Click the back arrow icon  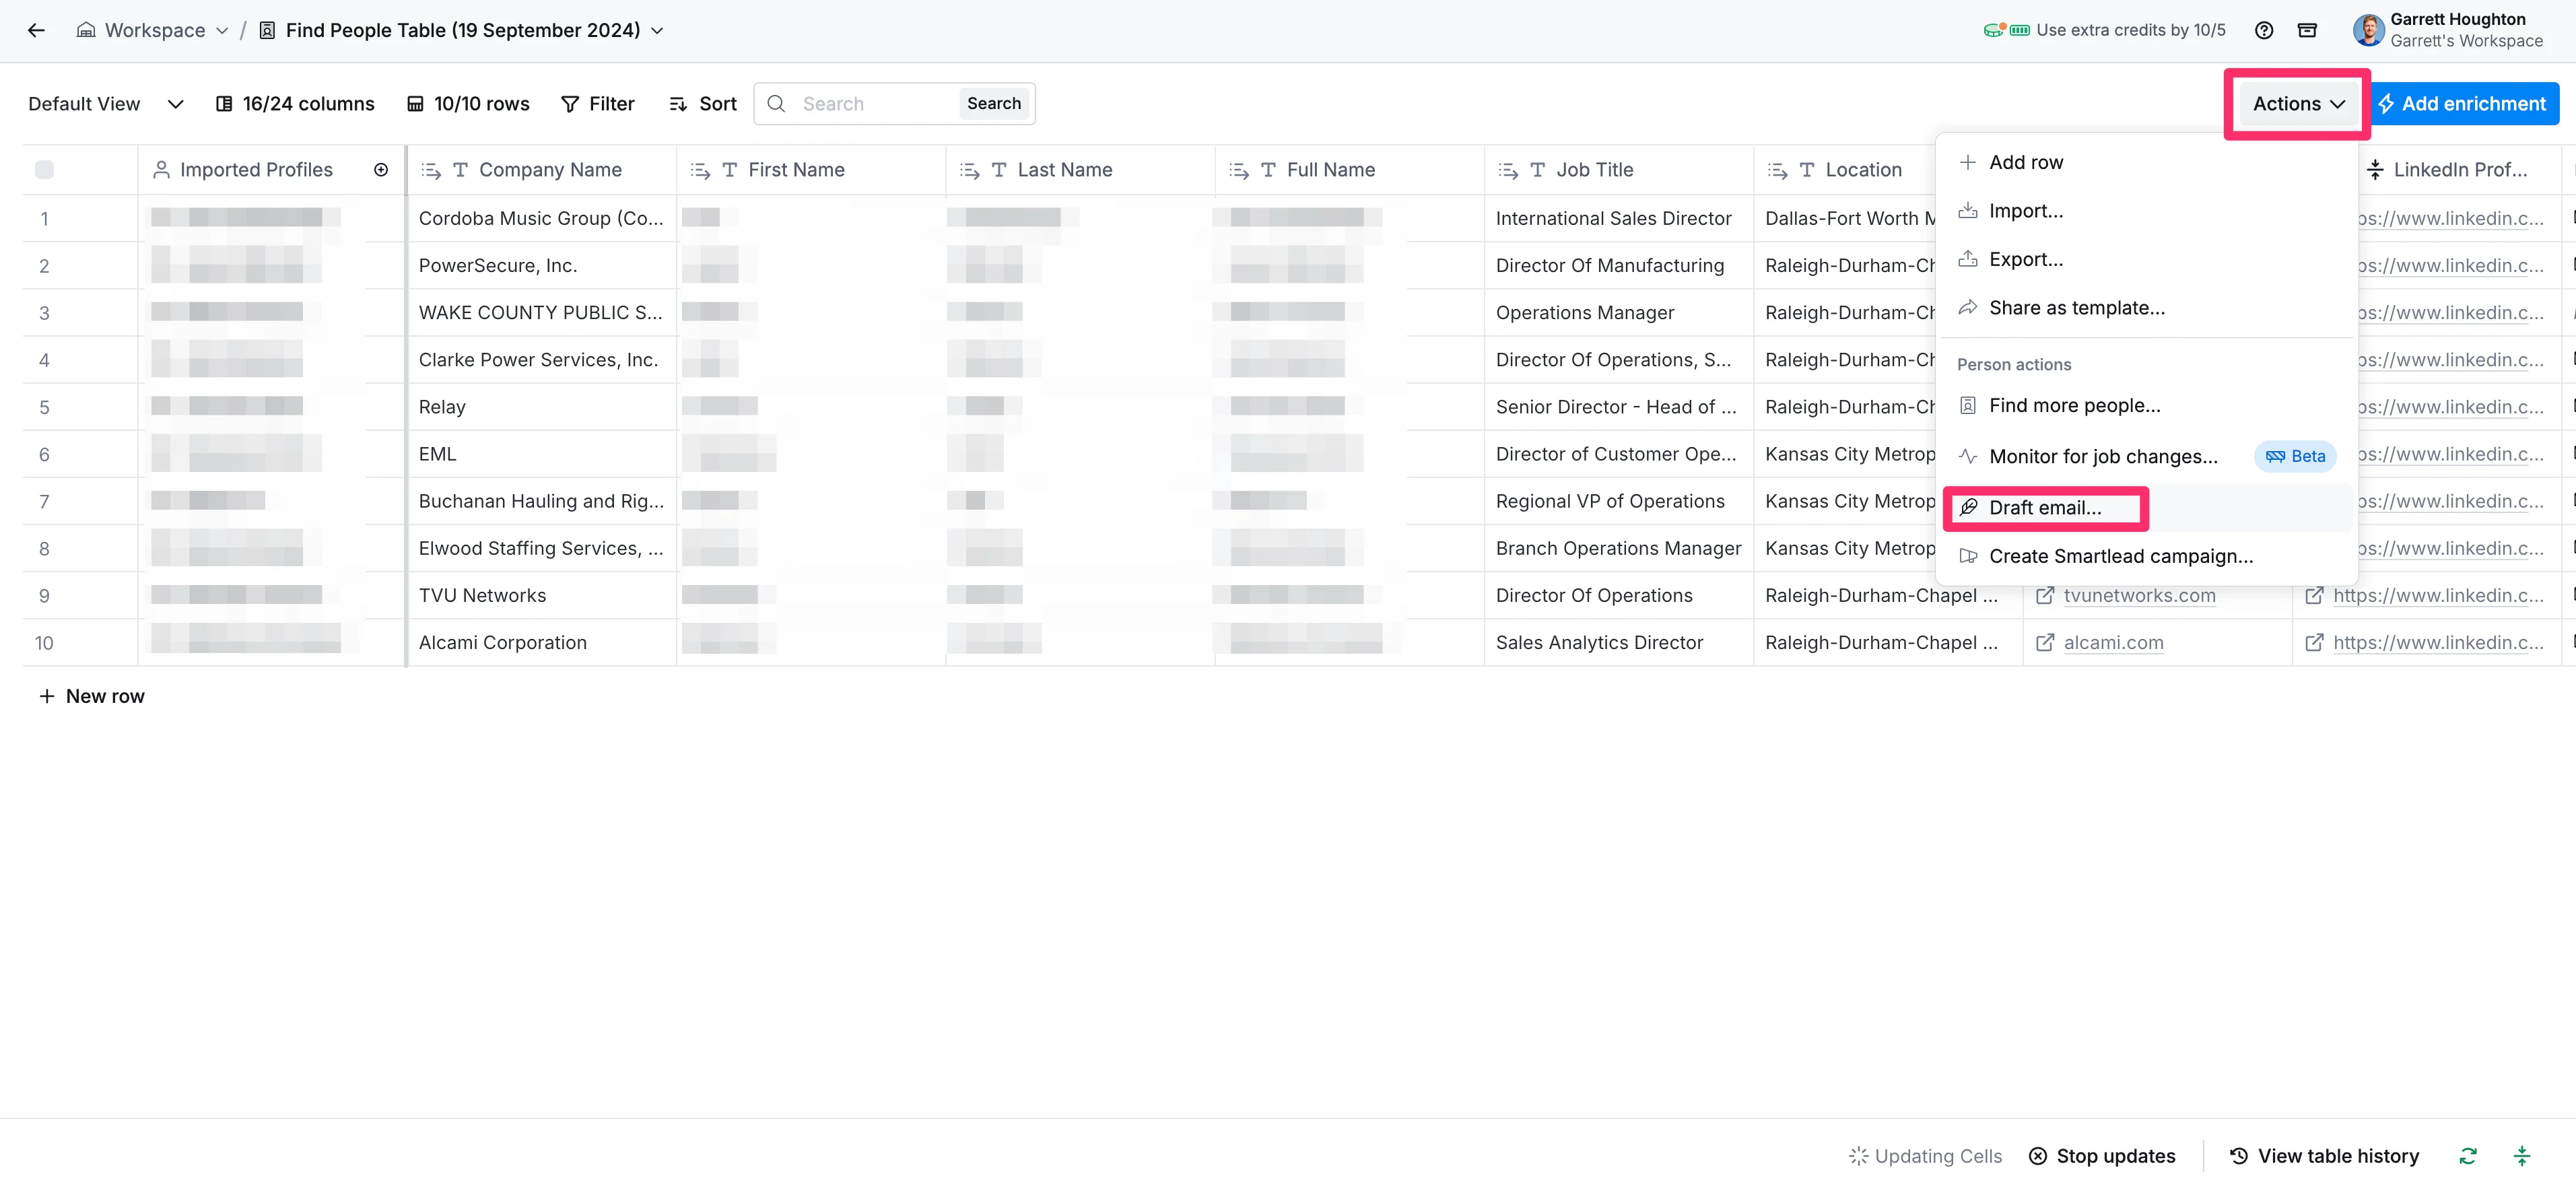[36, 30]
